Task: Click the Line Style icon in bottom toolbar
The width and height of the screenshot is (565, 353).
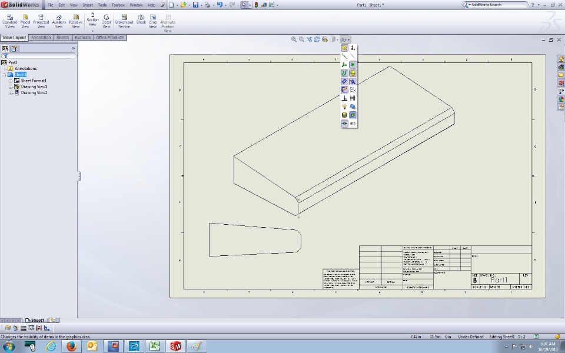Action: 31,328
